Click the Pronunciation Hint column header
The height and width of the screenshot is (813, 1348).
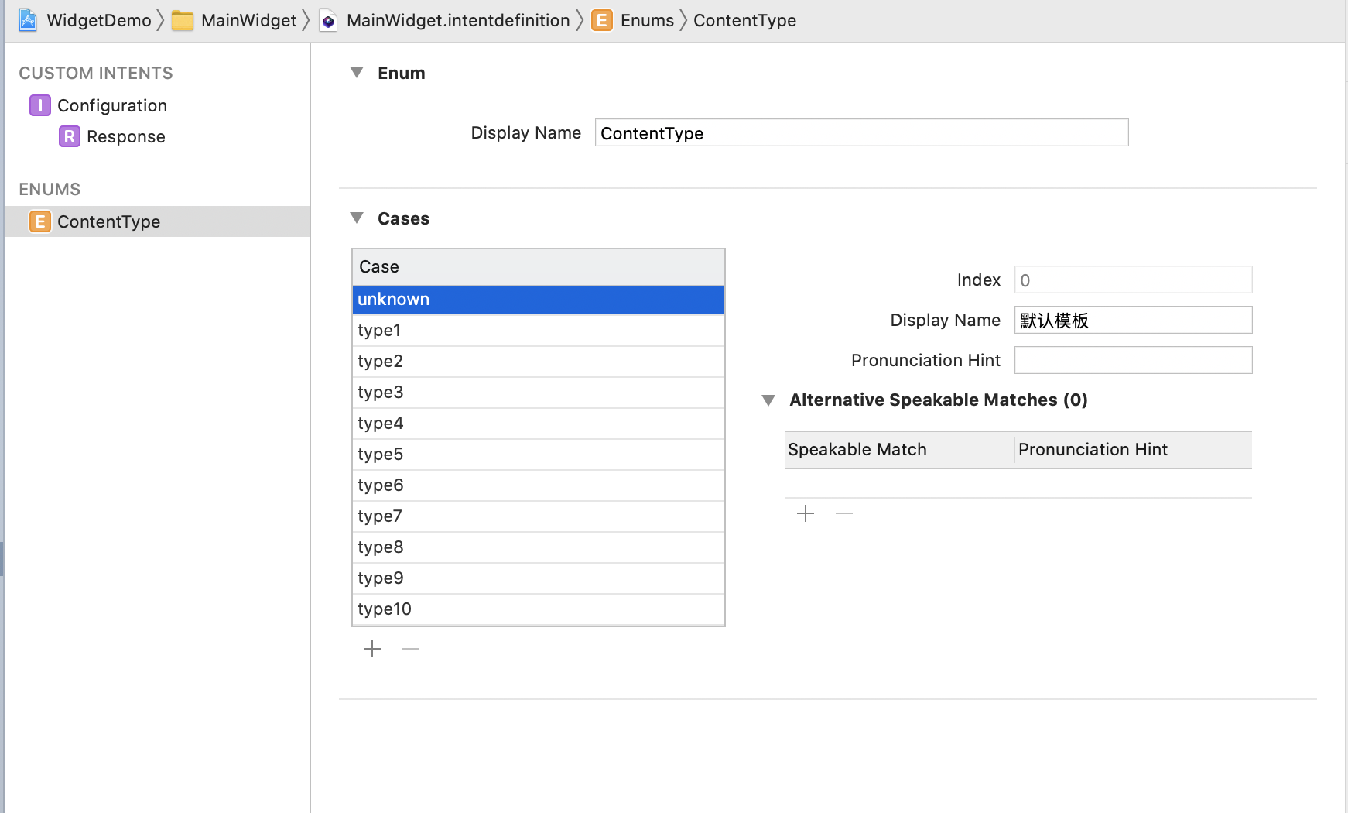(x=1134, y=450)
